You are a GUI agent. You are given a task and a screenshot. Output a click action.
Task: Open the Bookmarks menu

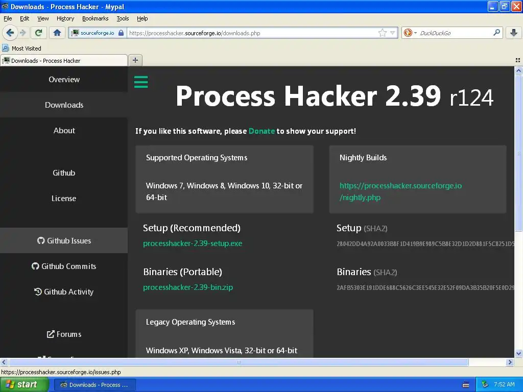(x=95, y=18)
